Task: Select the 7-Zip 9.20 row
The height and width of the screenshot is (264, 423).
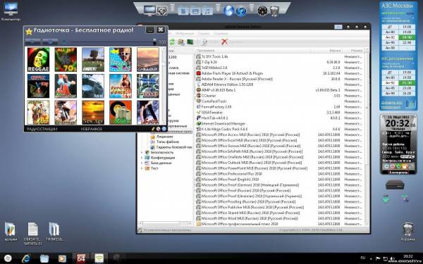Action: click(x=279, y=62)
